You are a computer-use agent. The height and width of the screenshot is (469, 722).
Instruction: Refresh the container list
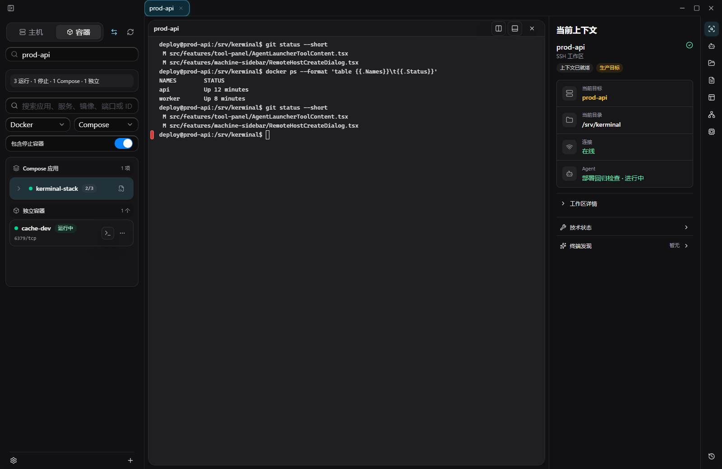(130, 32)
